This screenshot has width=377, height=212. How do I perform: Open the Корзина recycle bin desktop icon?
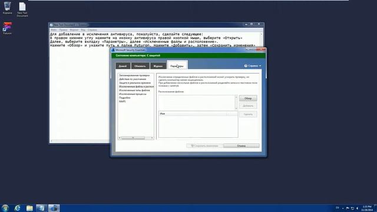pyautogui.click(x=7, y=8)
